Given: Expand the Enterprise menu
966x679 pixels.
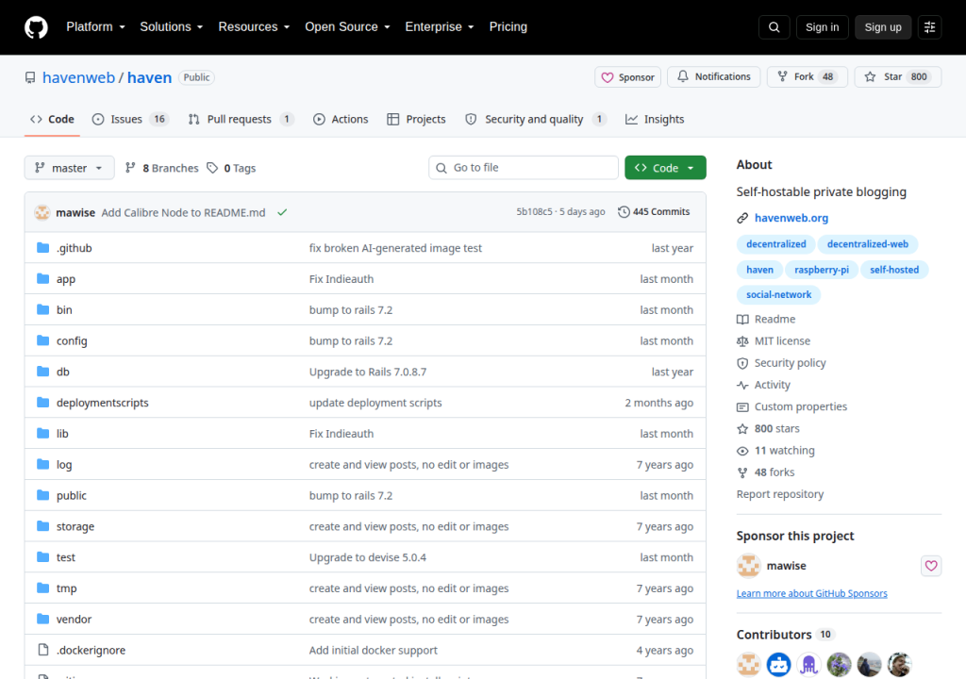Looking at the screenshot, I should [440, 26].
